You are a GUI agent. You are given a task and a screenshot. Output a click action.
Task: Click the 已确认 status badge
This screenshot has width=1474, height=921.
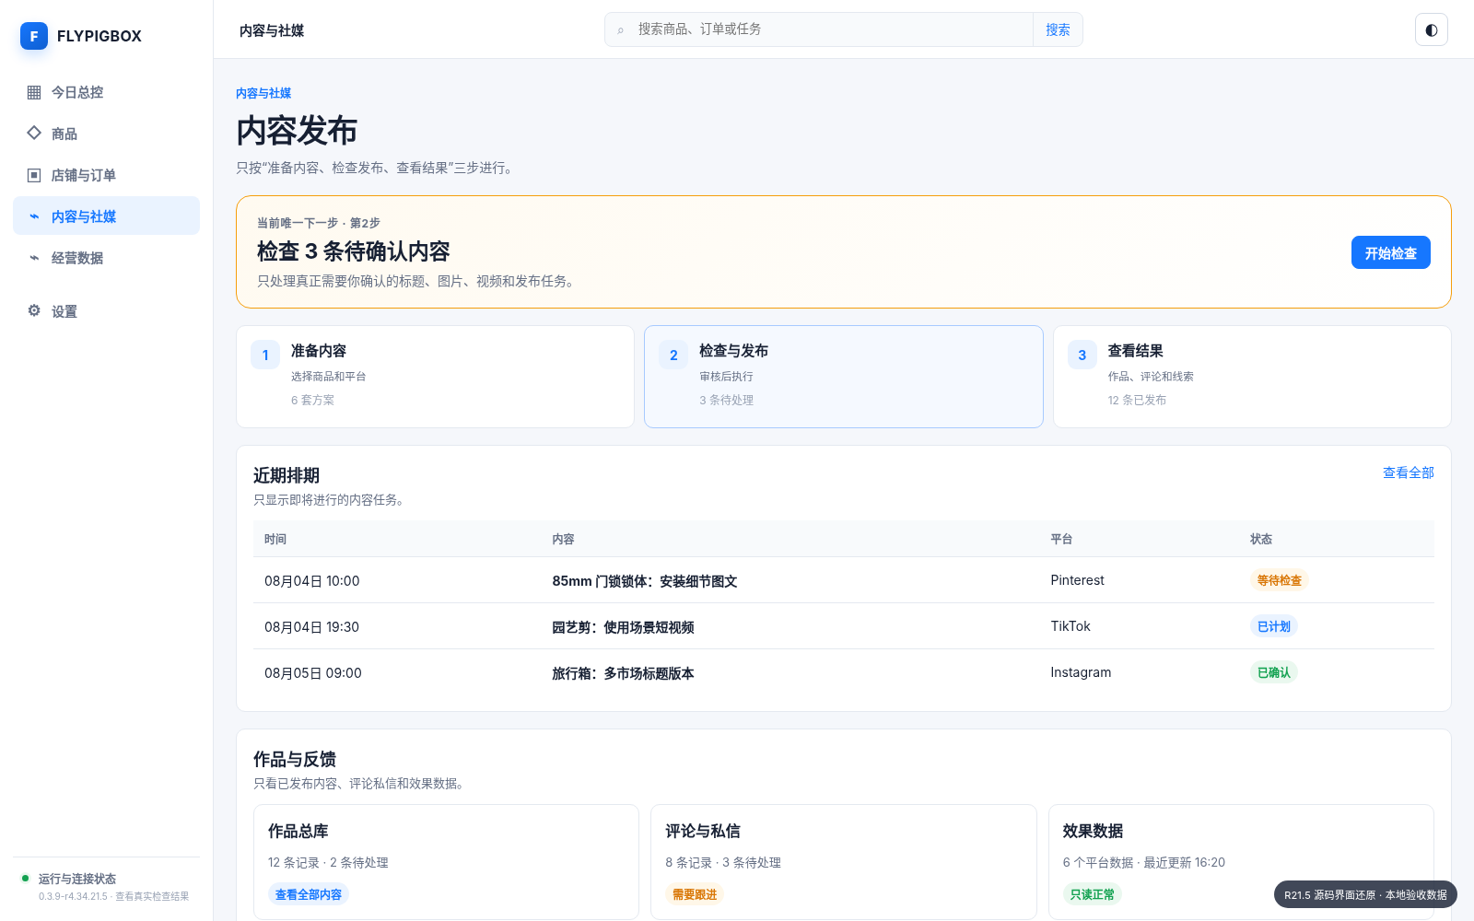[1273, 672]
